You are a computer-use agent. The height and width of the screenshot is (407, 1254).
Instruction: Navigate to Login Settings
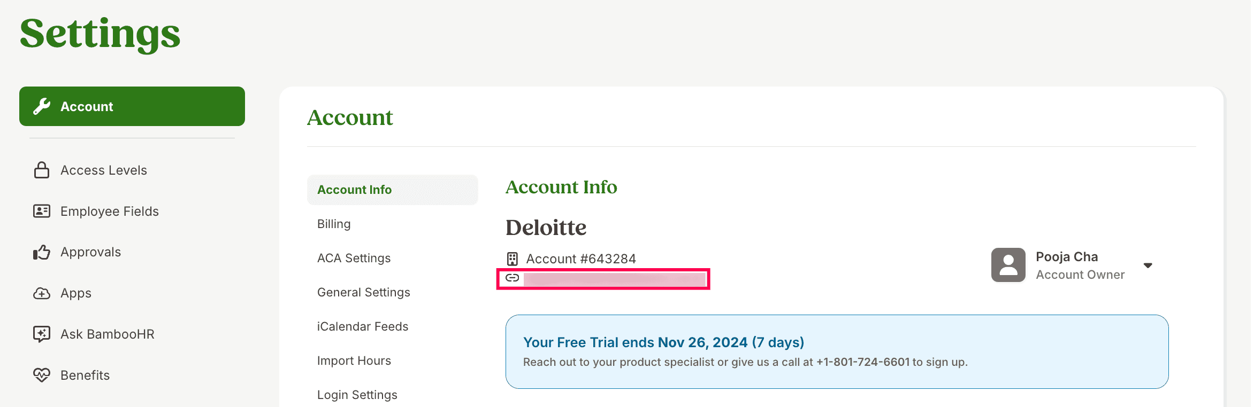(357, 395)
